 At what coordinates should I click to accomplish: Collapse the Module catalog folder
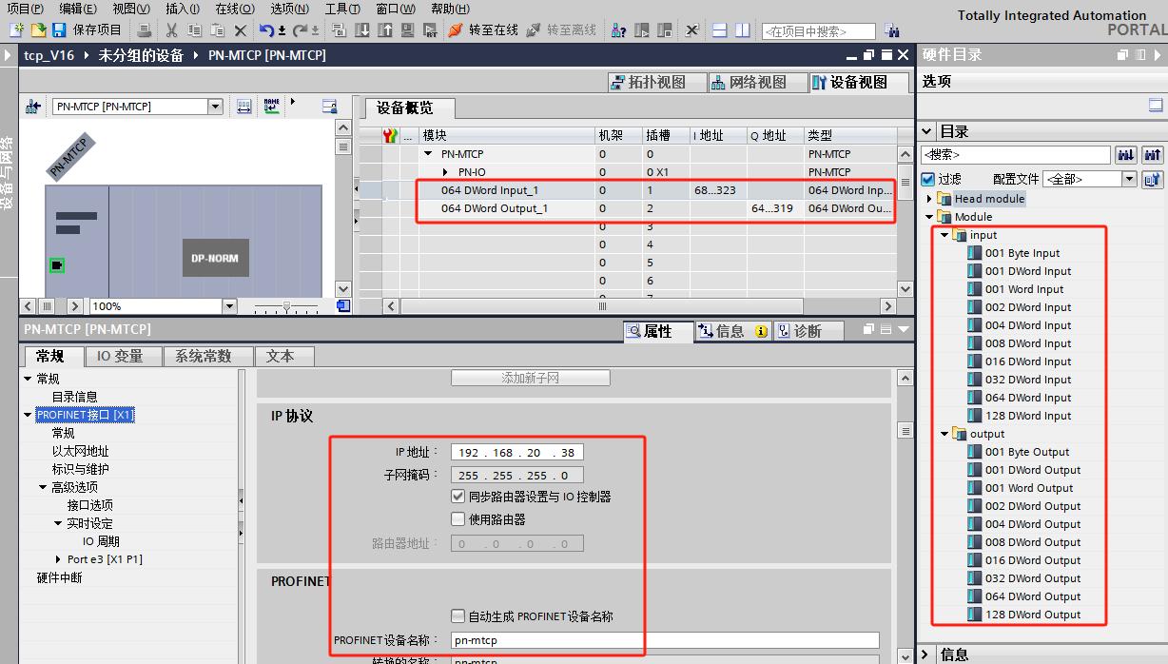(x=930, y=217)
